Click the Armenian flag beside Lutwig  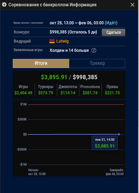pos(52,41)
